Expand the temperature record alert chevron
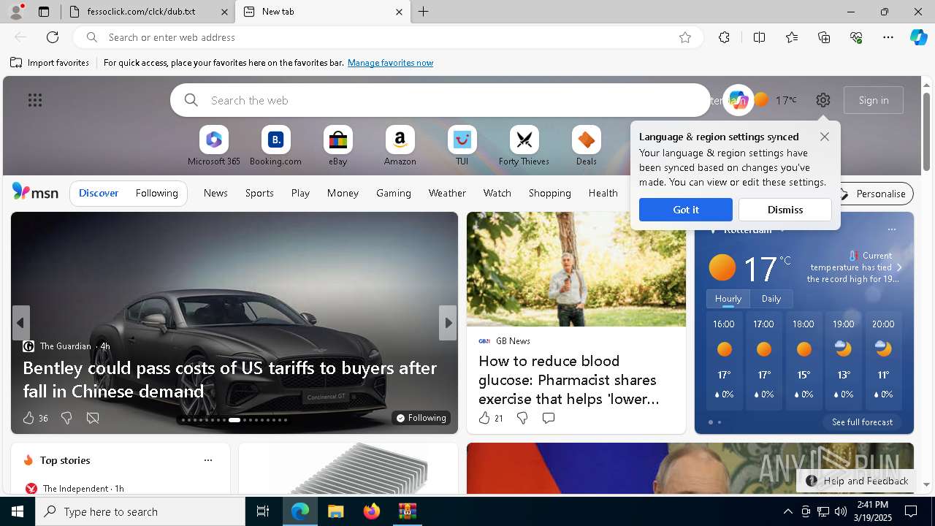 pyautogui.click(x=899, y=267)
